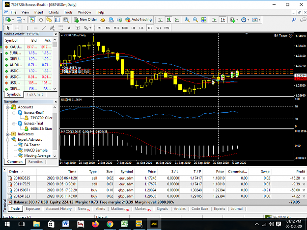Toggle the Data Window crosshair-circle icon
This screenshot has height=230, width=307.
[41, 20]
